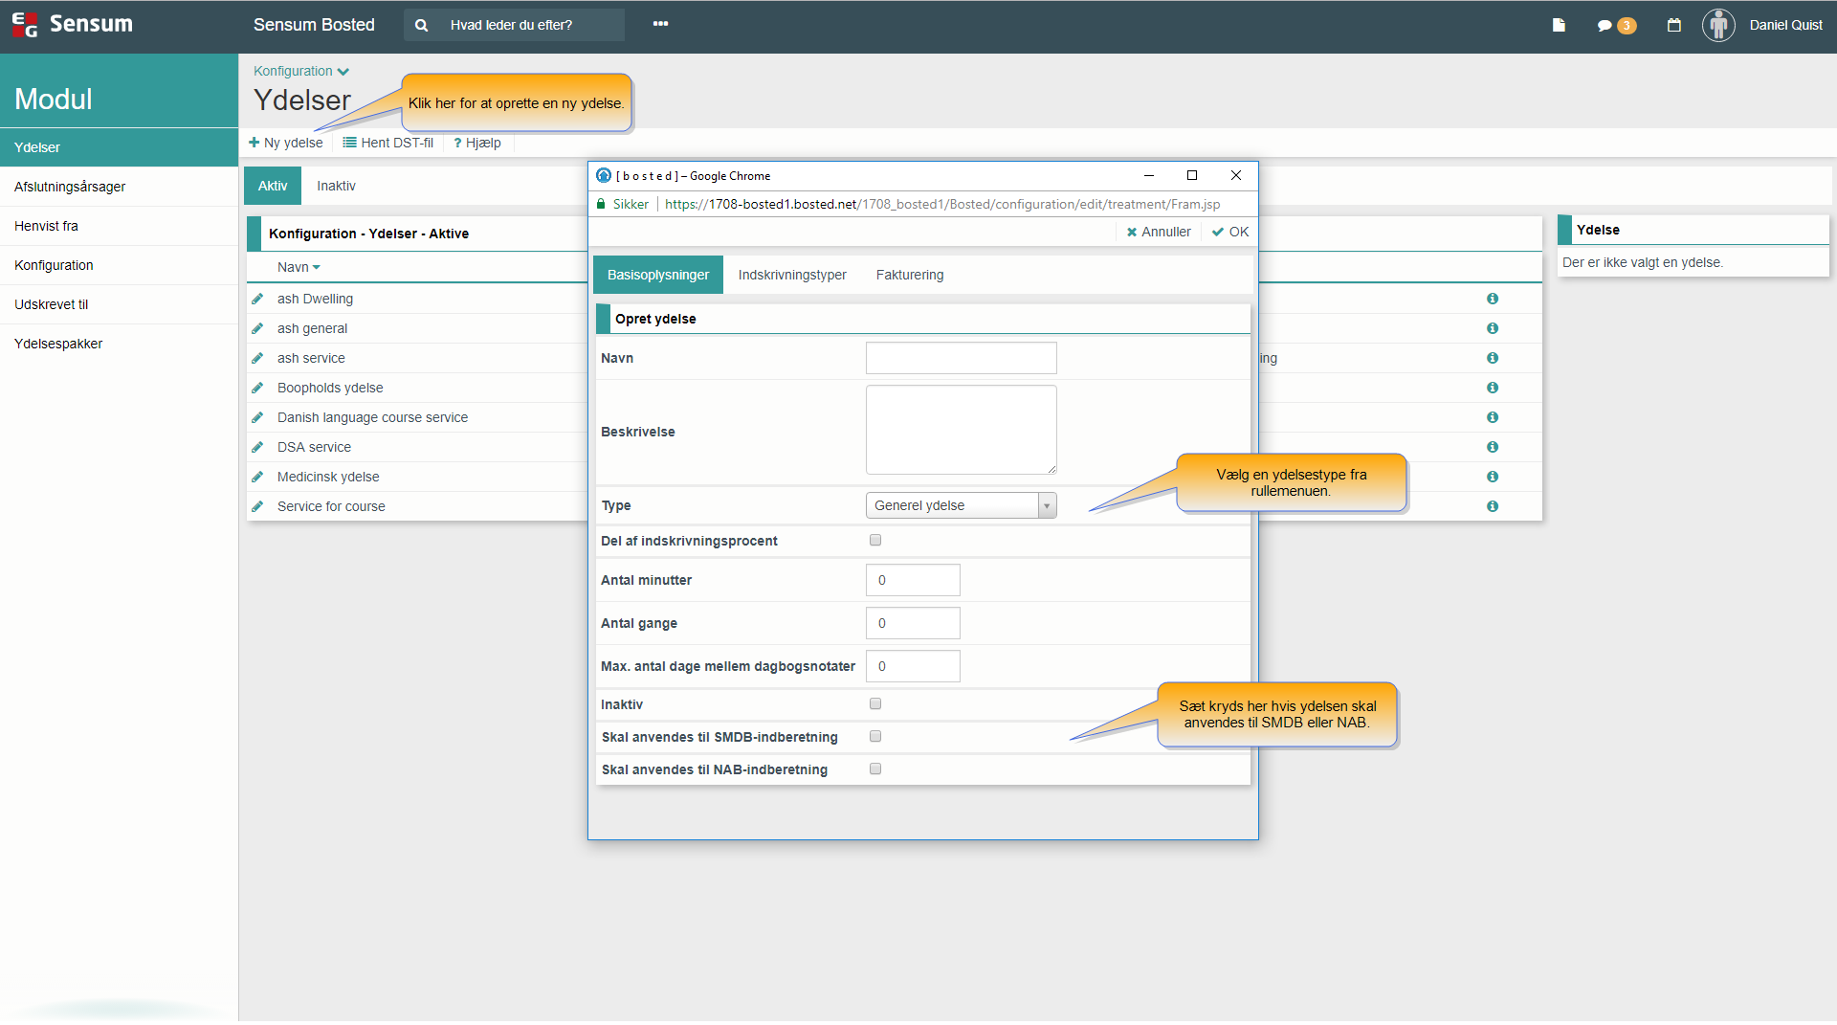Click edit pencil for Danish language course service
The width and height of the screenshot is (1837, 1025).
(x=257, y=417)
